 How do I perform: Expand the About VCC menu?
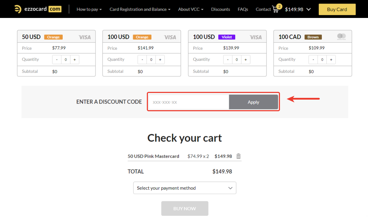point(191,9)
